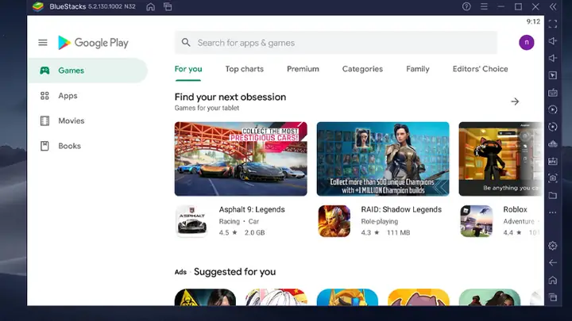Click the Roblox app icon

[x=477, y=221]
